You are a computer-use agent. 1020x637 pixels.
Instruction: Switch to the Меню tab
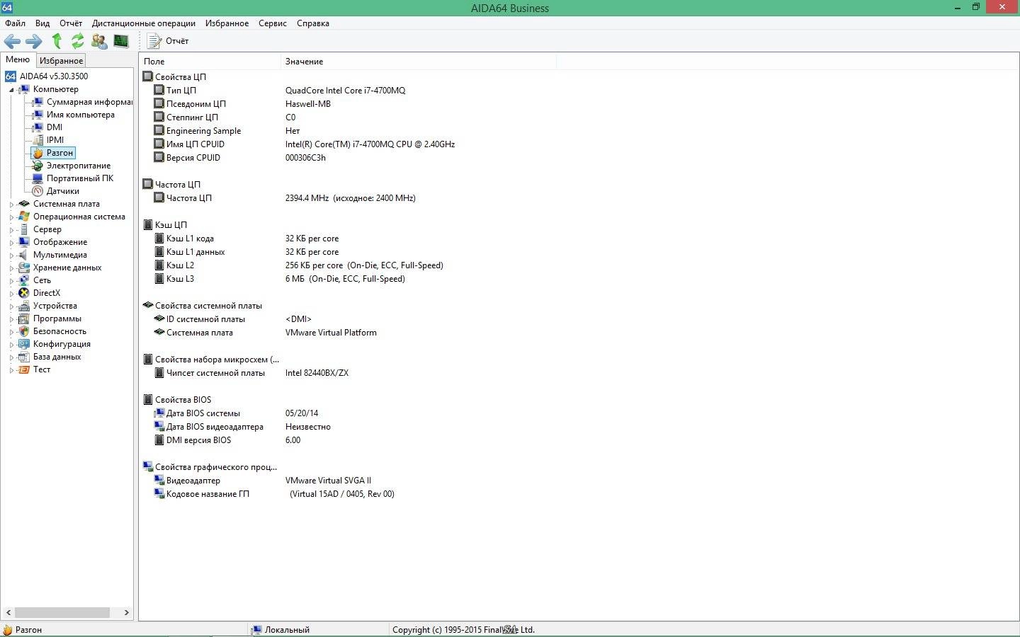coord(18,59)
